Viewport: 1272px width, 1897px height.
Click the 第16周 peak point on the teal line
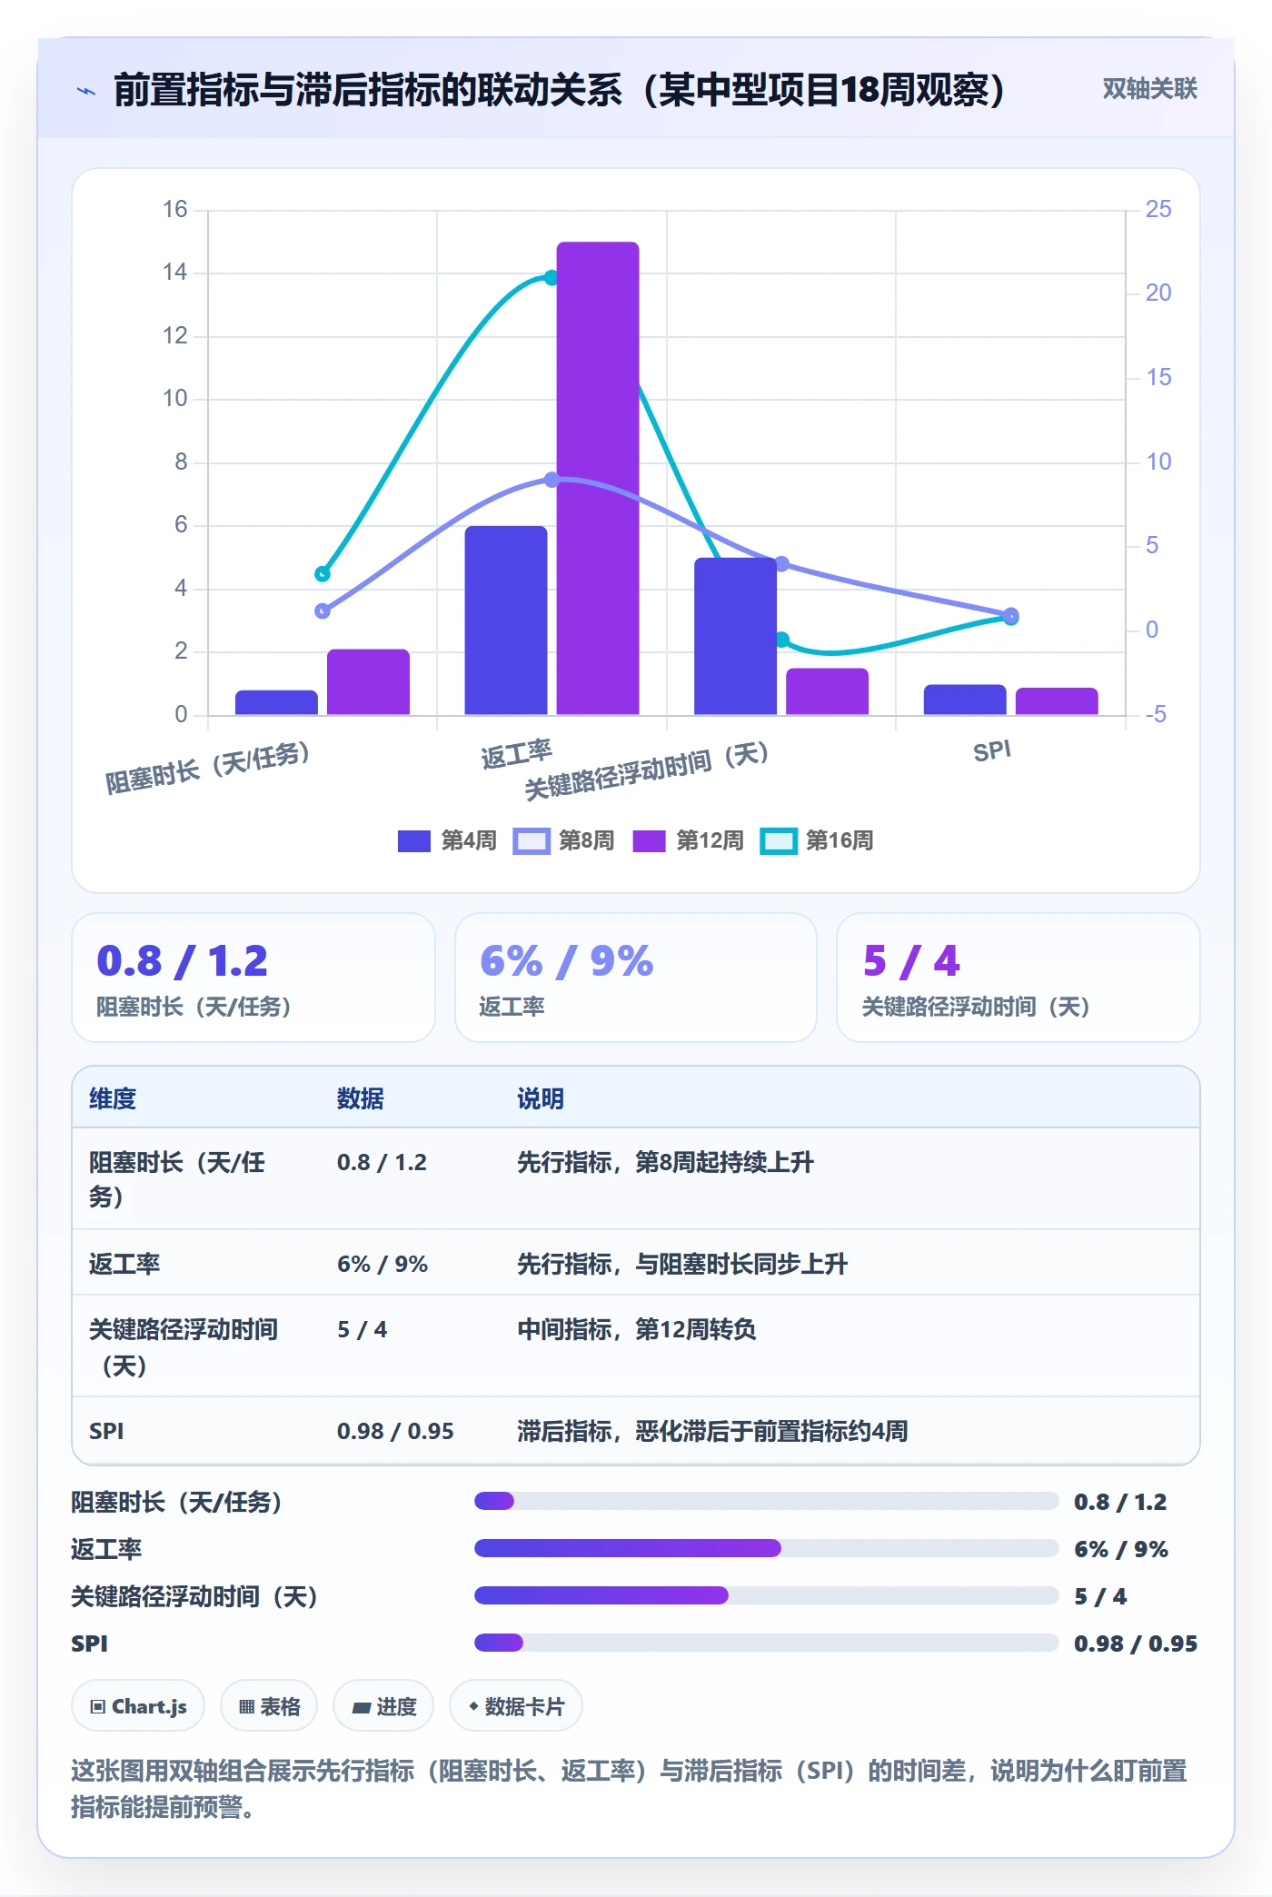coord(552,277)
